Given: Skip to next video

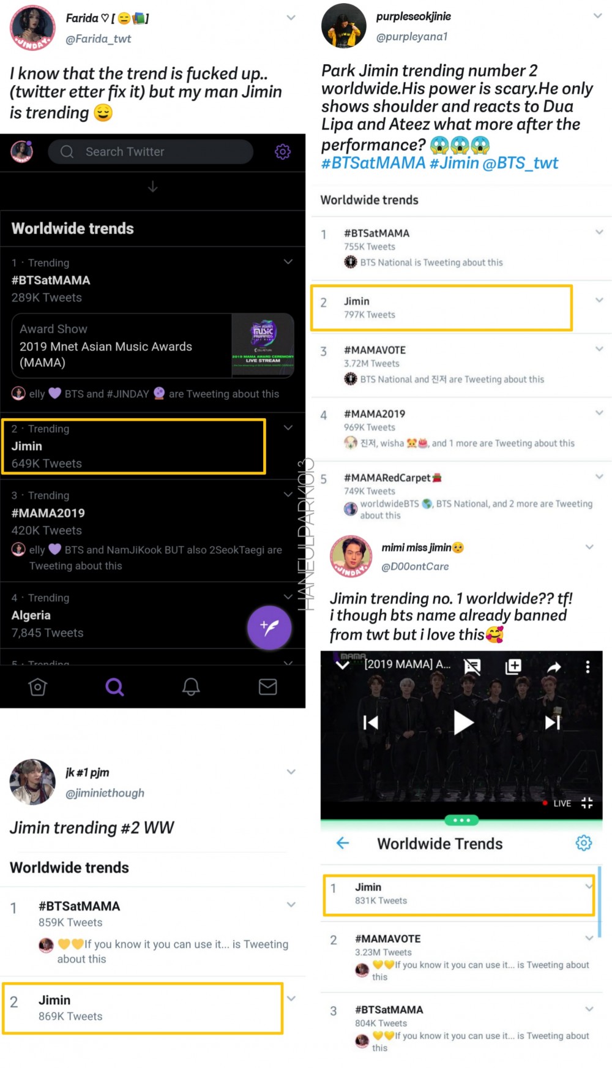Looking at the screenshot, I should pos(553,723).
